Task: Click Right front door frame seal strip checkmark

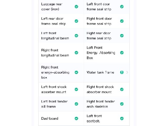Action: [122, 21]
